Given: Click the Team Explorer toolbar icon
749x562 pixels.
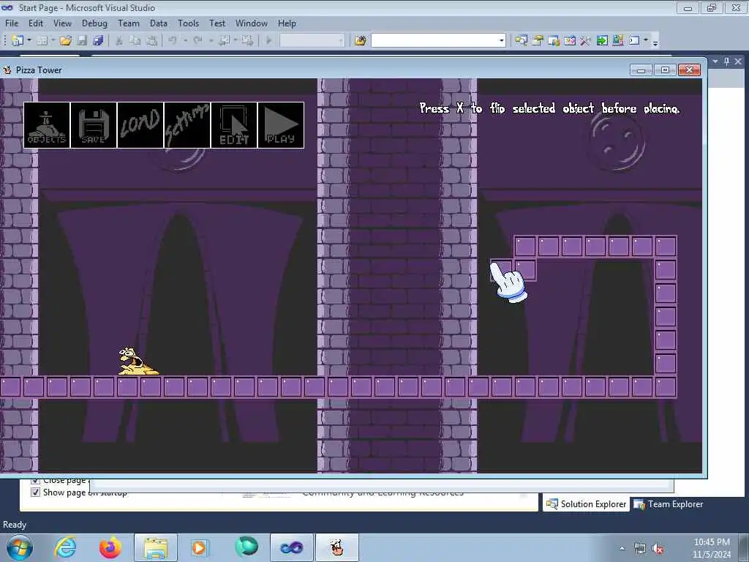Looking at the screenshot, I should (x=554, y=41).
